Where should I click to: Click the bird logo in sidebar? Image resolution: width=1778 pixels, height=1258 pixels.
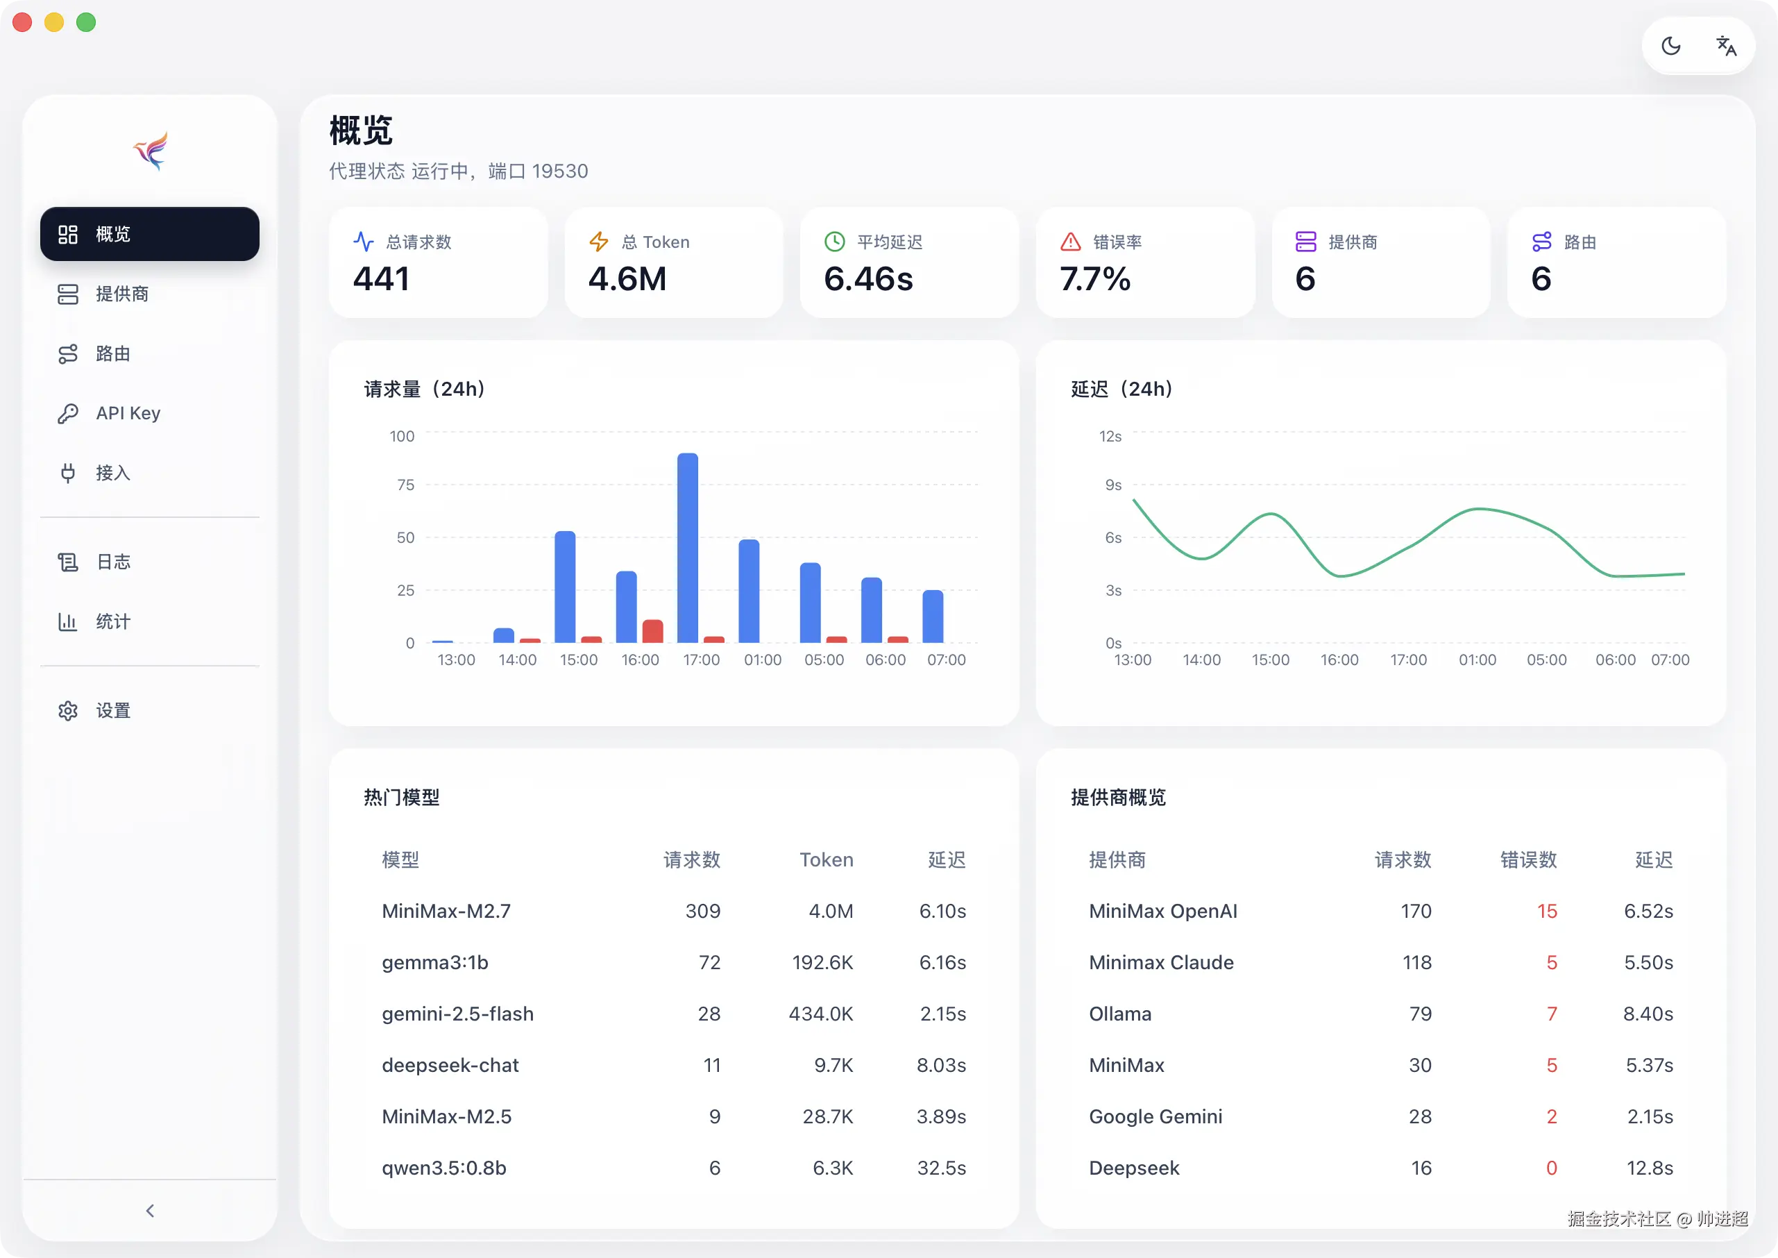click(150, 150)
